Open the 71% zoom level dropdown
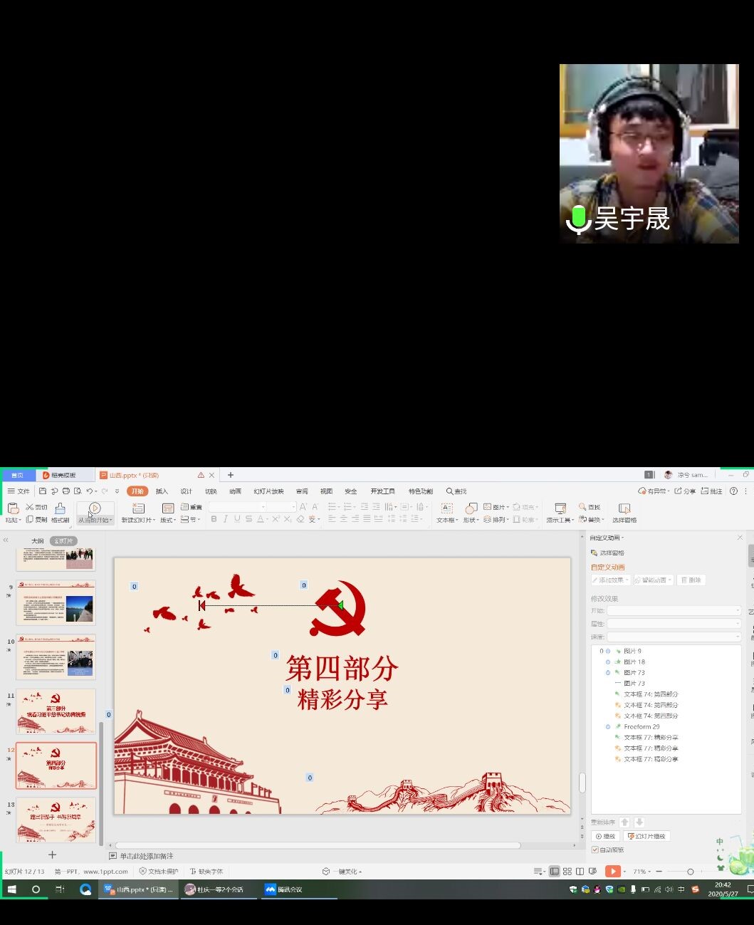754x925 pixels. [x=641, y=872]
